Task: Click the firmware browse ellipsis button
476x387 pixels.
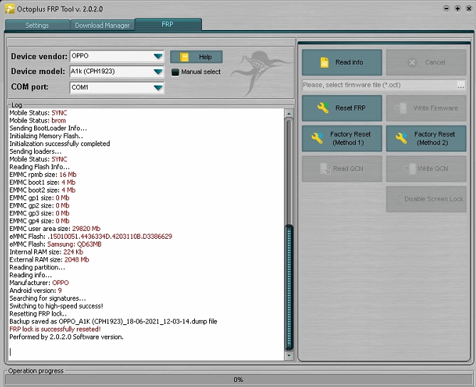Action: tap(461, 85)
